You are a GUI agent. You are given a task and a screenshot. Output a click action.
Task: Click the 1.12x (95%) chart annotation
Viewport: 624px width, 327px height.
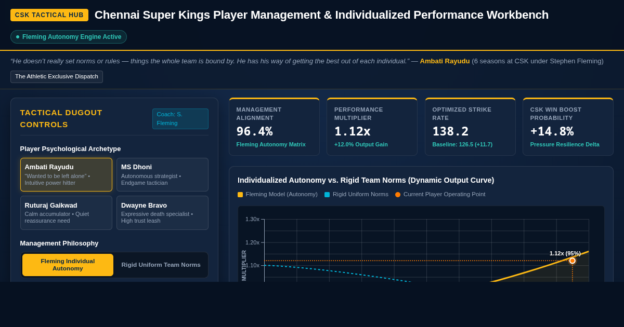(x=565, y=253)
